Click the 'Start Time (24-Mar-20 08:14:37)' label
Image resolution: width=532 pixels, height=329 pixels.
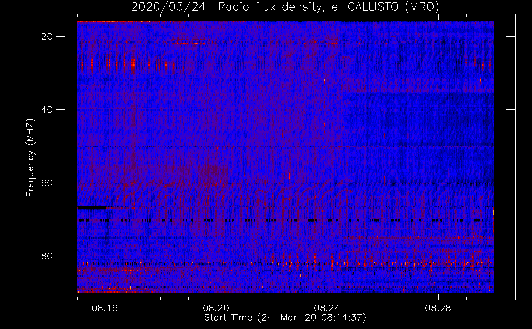click(285, 318)
